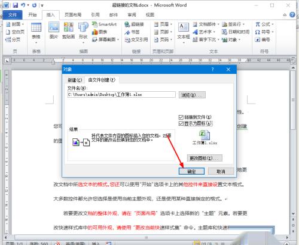Open the File (文件) tab
The width and height of the screenshot is (299, 245).
tap(13, 15)
